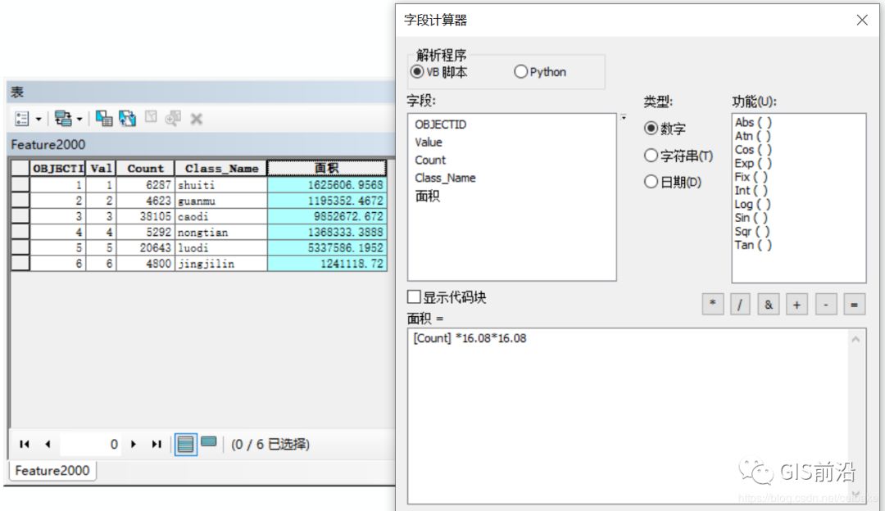Viewport: 885px width, 511px height.
Task: Click the multiply operator button
Action: (713, 304)
